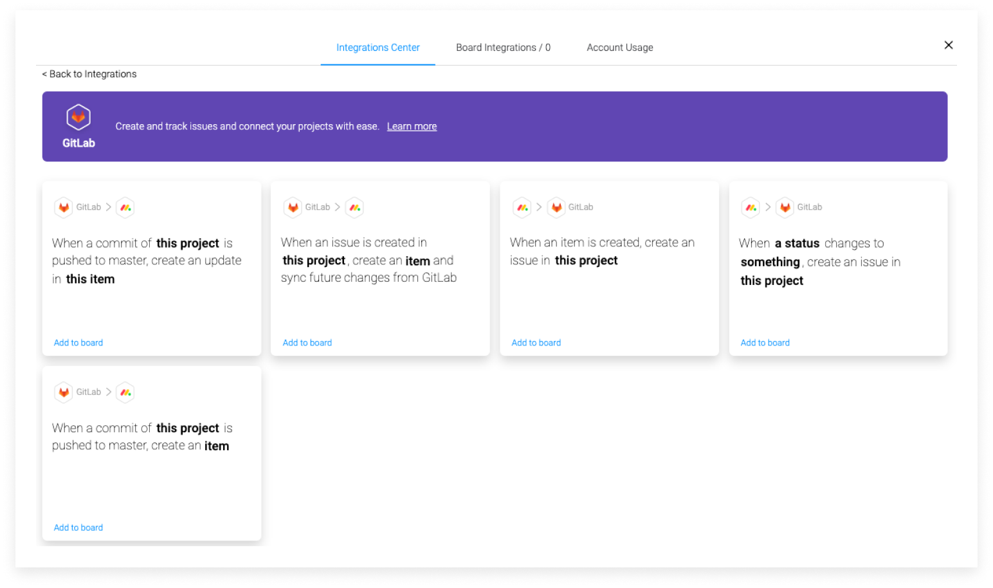Click the monday.com icon on the status change card

pos(751,207)
